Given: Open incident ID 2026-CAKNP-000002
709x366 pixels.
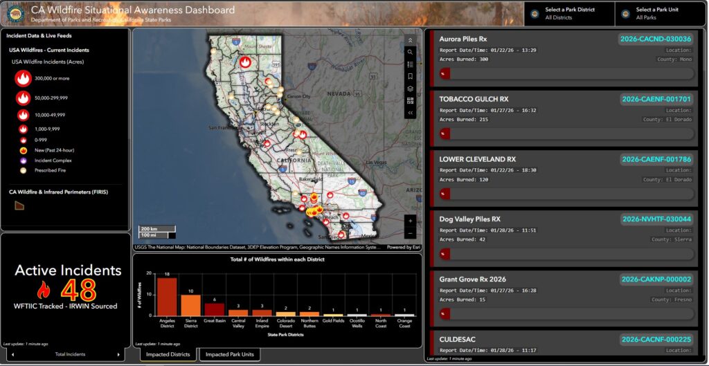Looking at the screenshot, I should [656, 280].
